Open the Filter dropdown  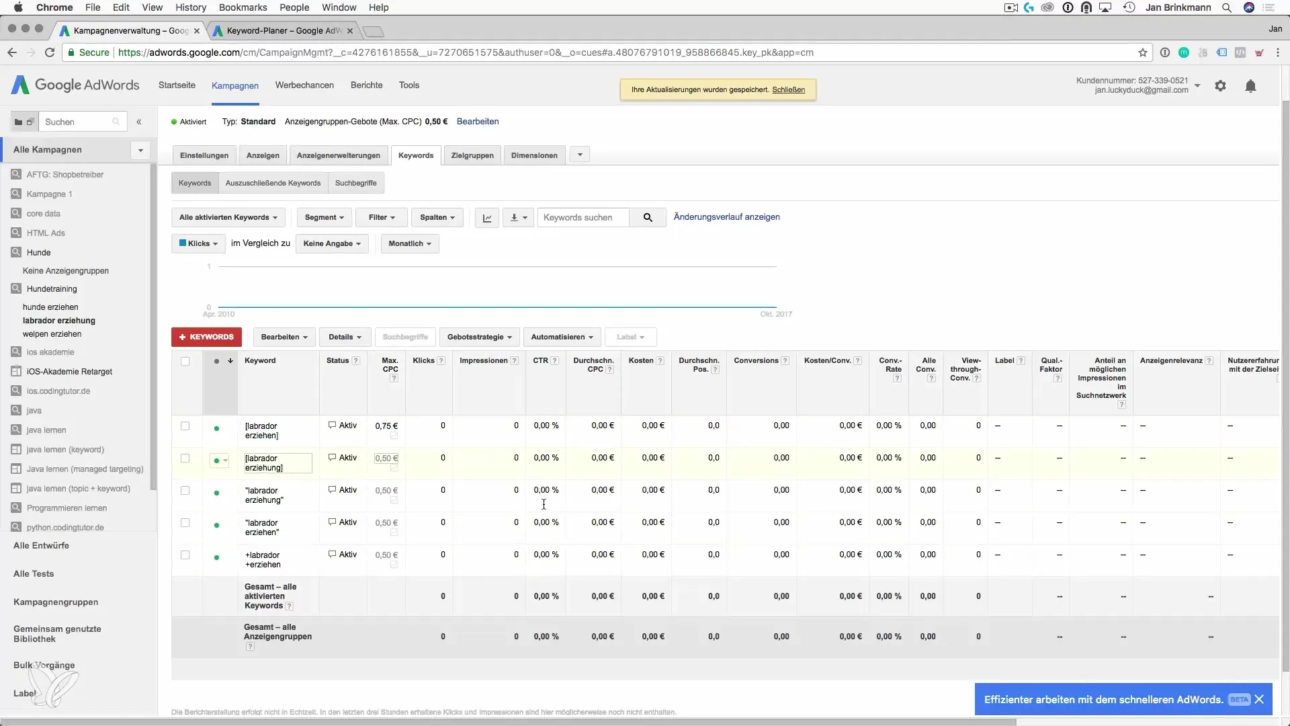coord(382,218)
